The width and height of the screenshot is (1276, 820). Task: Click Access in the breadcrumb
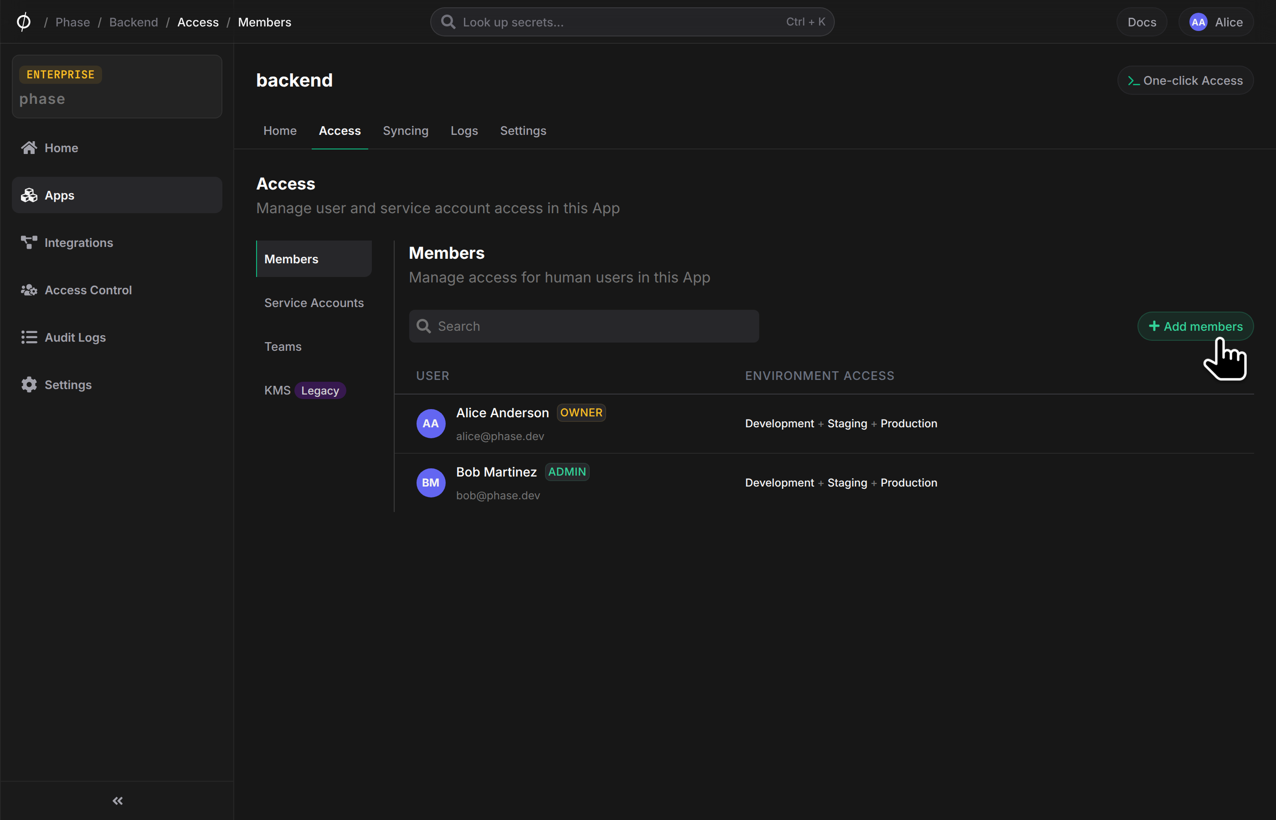tap(198, 22)
